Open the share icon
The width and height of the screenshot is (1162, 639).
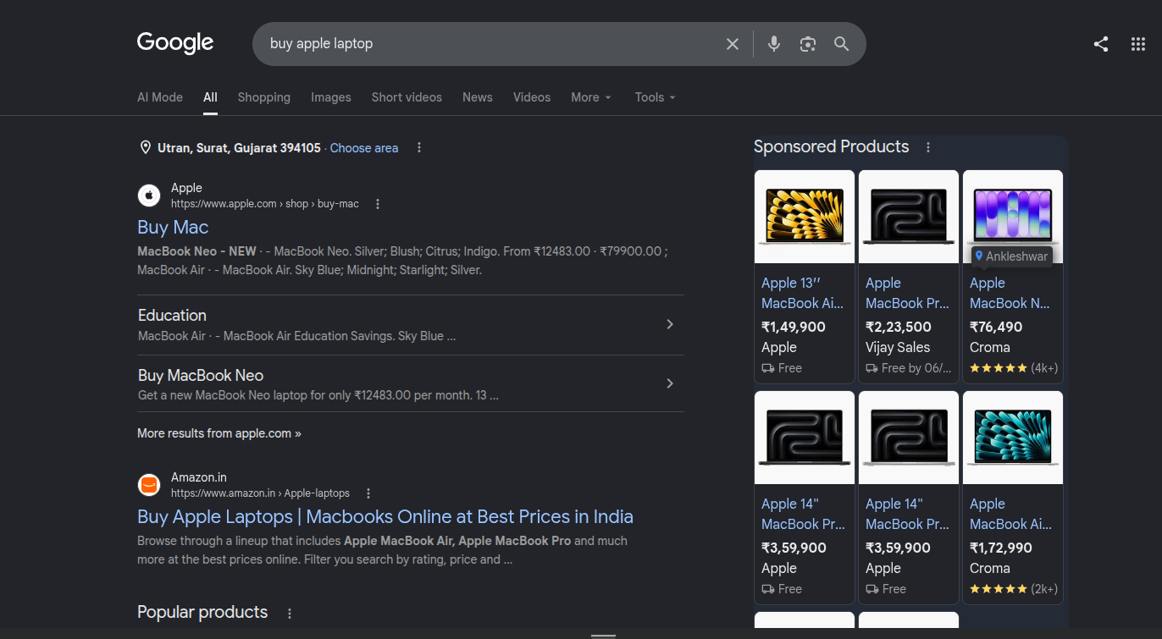click(x=1101, y=44)
